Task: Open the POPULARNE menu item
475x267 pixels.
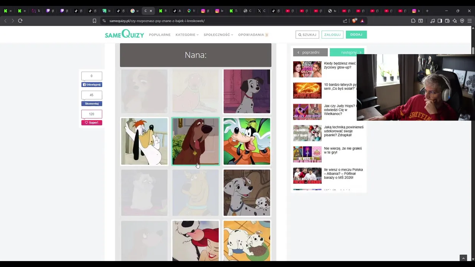Action: (160, 35)
